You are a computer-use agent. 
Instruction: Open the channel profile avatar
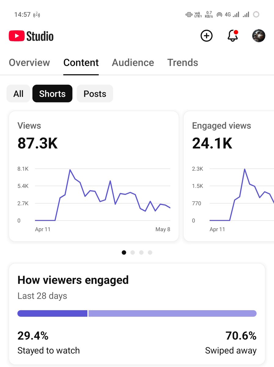pos(259,36)
